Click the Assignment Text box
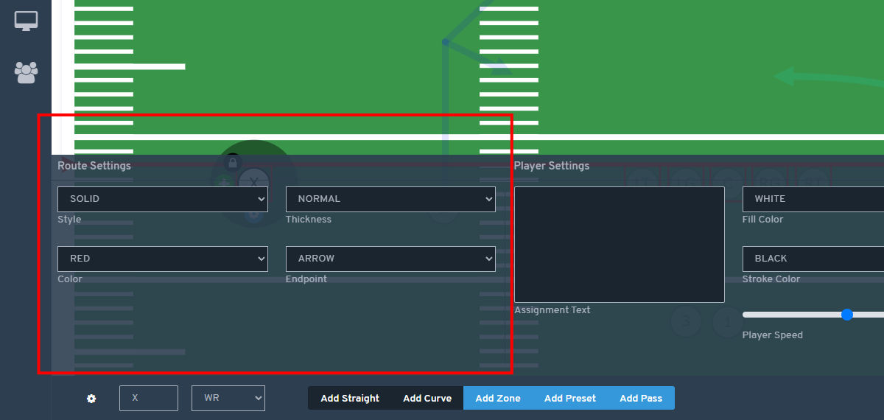This screenshot has width=884, height=420. 620,245
